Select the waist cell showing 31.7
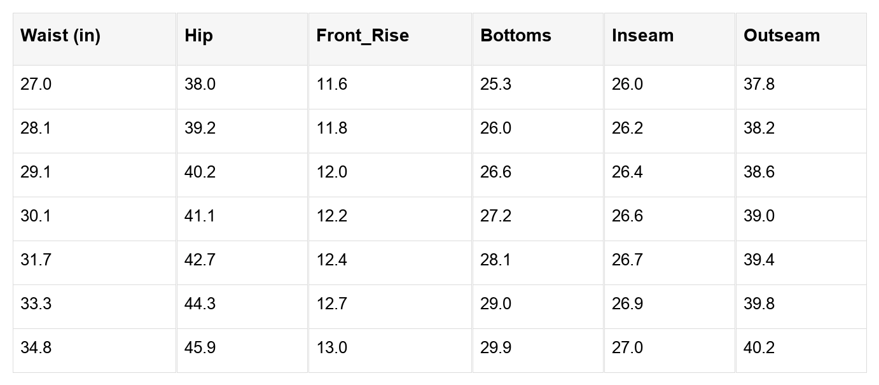879x385 pixels. tap(94, 262)
